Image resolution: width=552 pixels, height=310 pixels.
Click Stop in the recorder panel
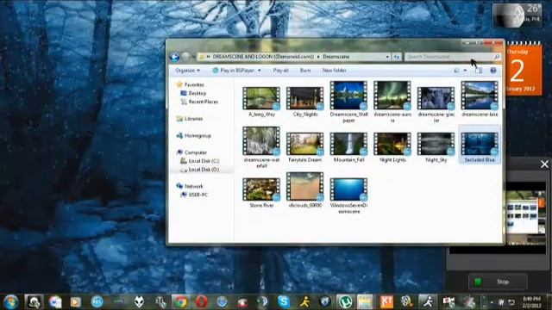[x=498, y=282]
